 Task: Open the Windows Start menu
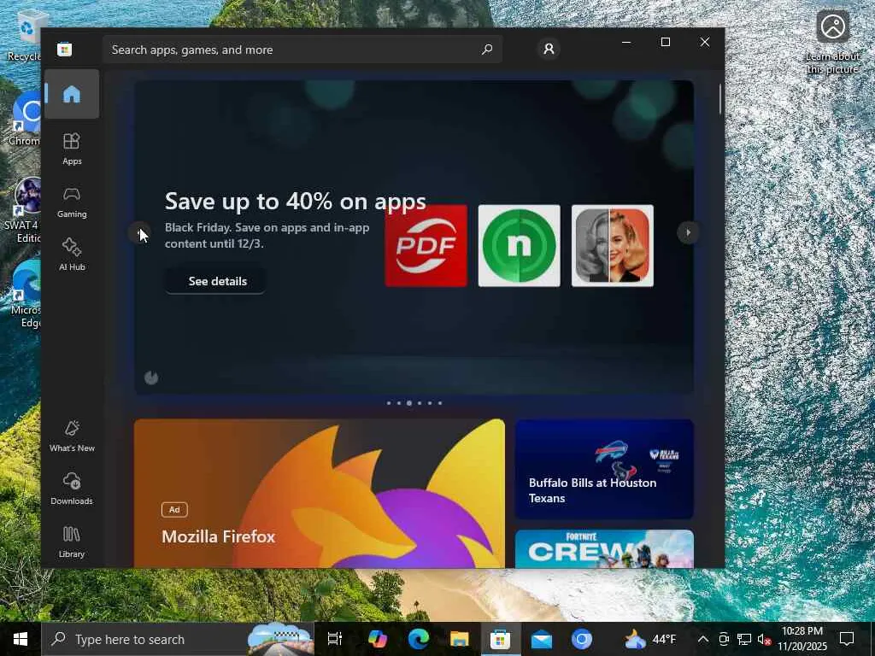tap(21, 639)
